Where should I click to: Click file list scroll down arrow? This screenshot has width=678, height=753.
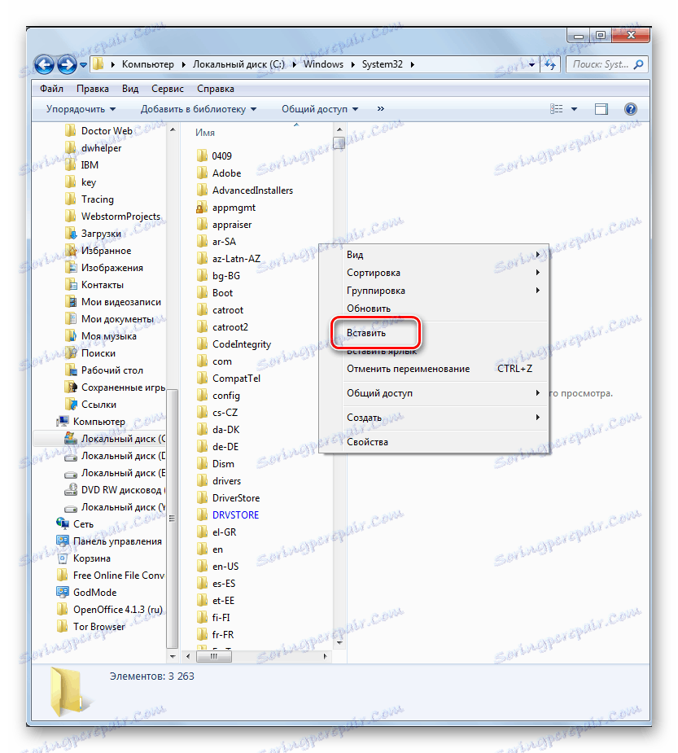click(339, 642)
